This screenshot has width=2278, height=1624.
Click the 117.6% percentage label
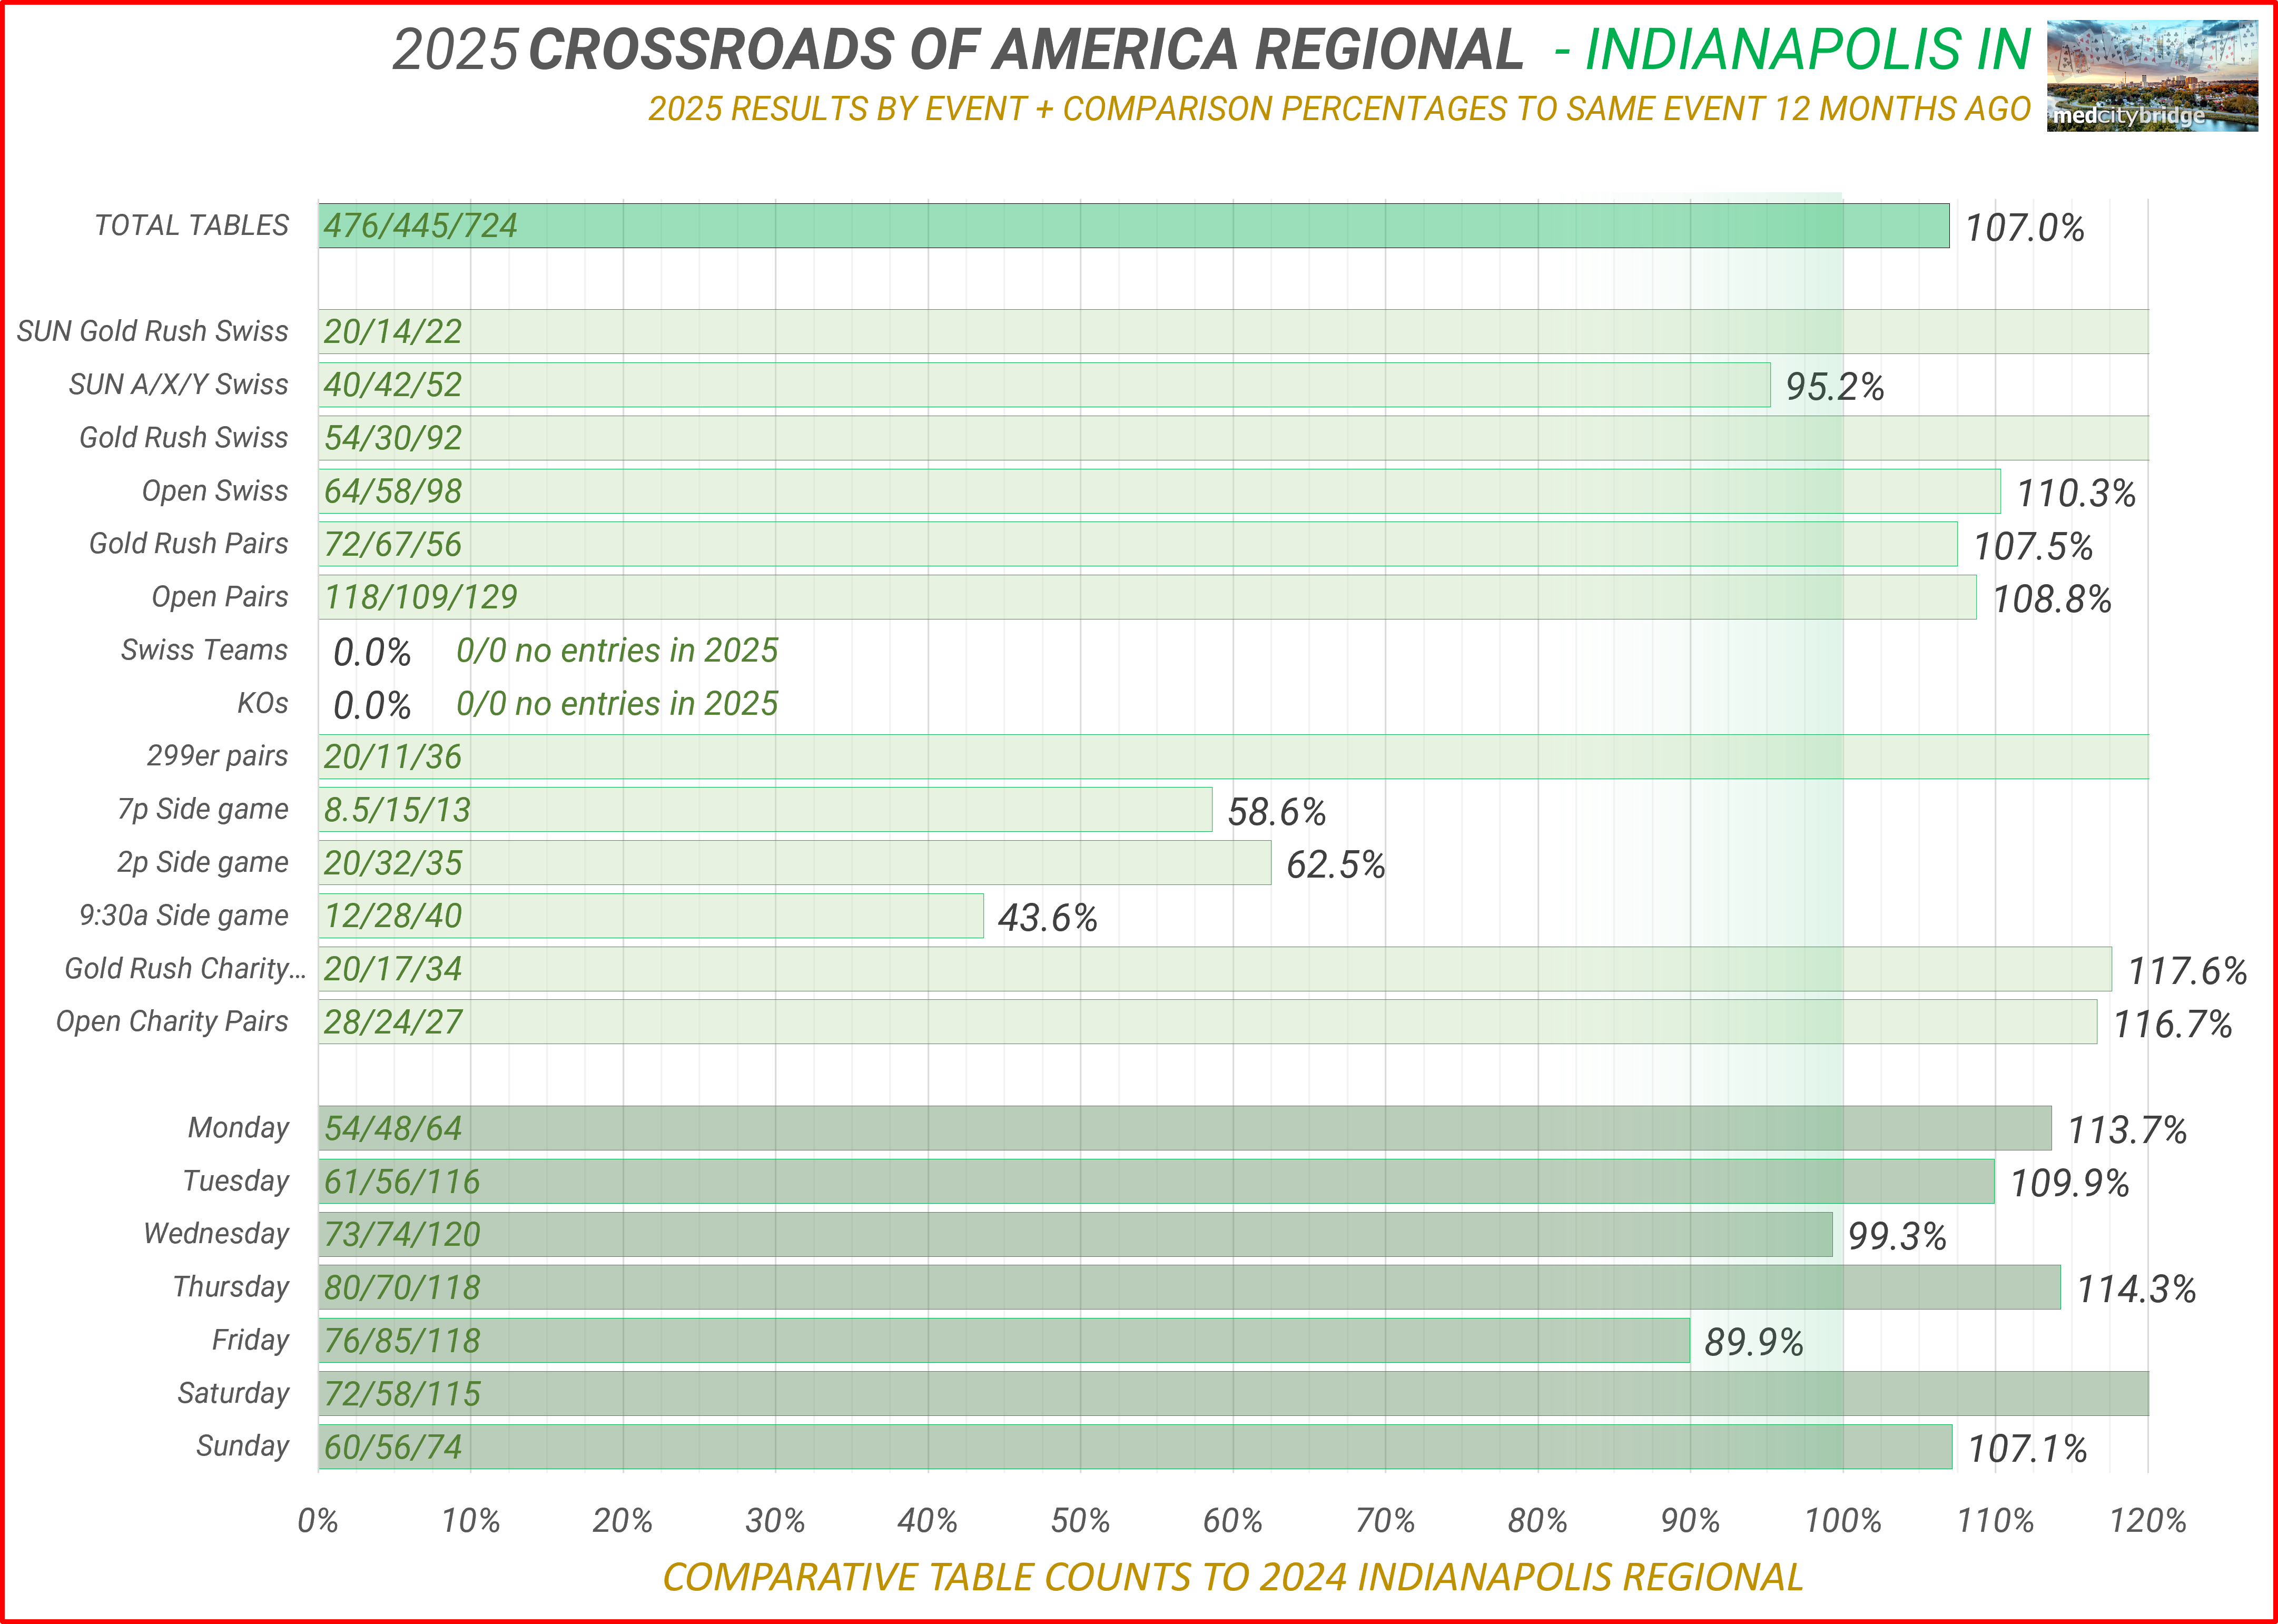coord(2187,971)
